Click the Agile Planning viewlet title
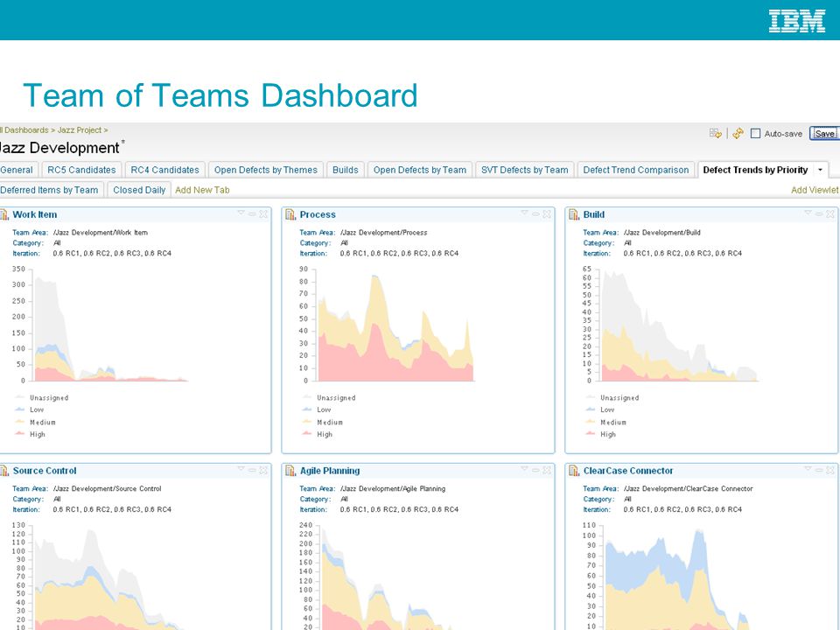The height and width of the screenshot is (630, 840). tap(330, 471)
